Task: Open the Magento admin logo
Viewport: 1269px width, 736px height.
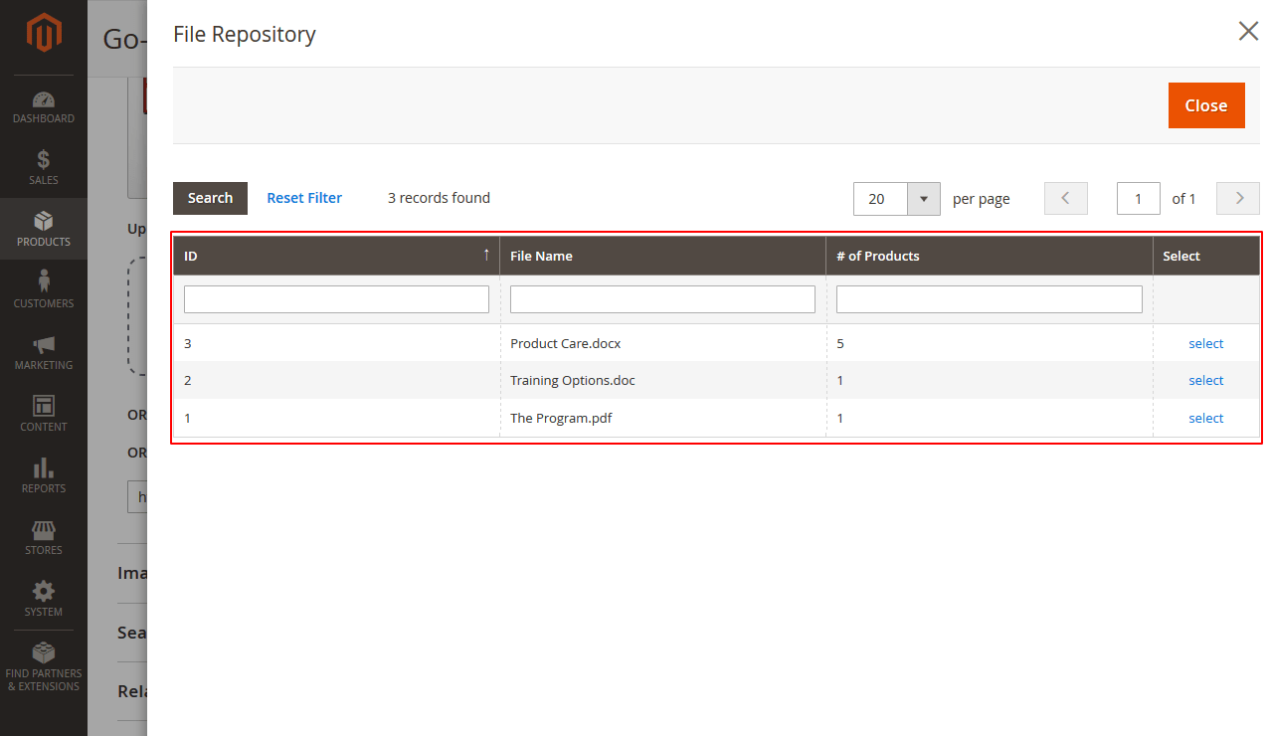Action: (x=43, y=33)
